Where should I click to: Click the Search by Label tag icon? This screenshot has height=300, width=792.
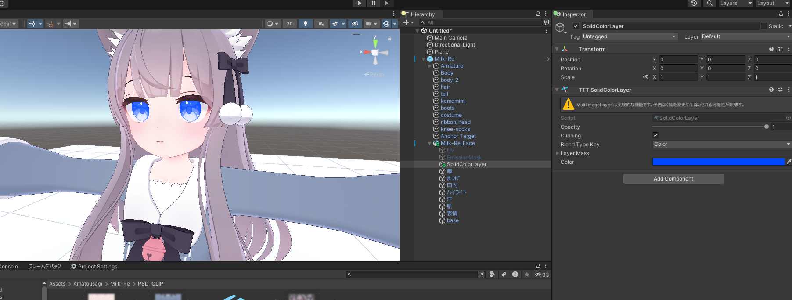pyautogui.click(x=504, y=275)
